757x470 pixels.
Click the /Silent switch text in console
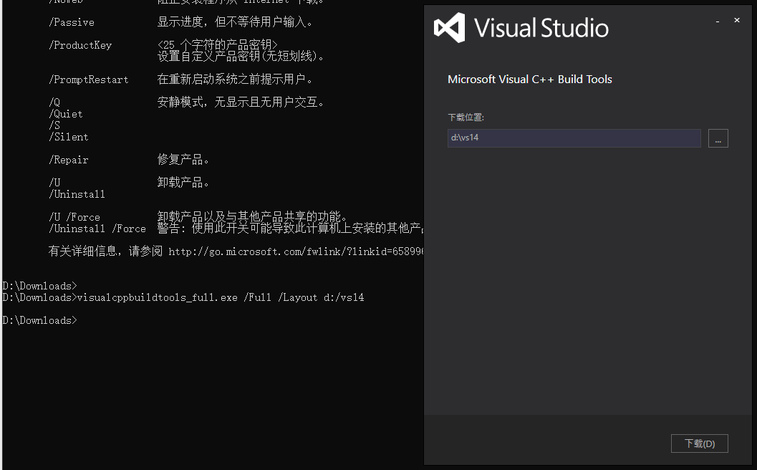pyautogui.click(x=69, y=137)
